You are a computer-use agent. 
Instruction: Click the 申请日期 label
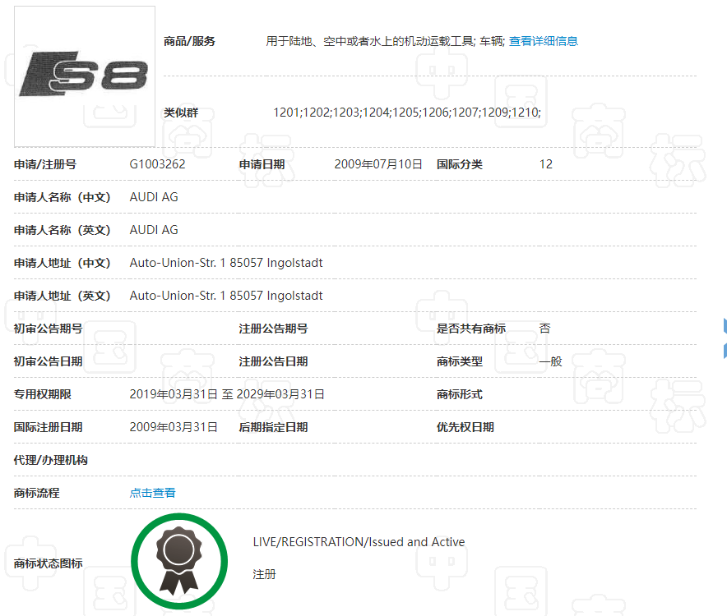click(262, 164)
